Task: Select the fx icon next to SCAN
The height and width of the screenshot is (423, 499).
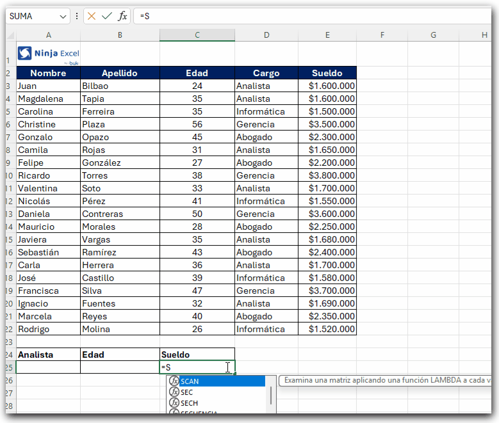Action: pyautogui.click(x=174, y=381)
